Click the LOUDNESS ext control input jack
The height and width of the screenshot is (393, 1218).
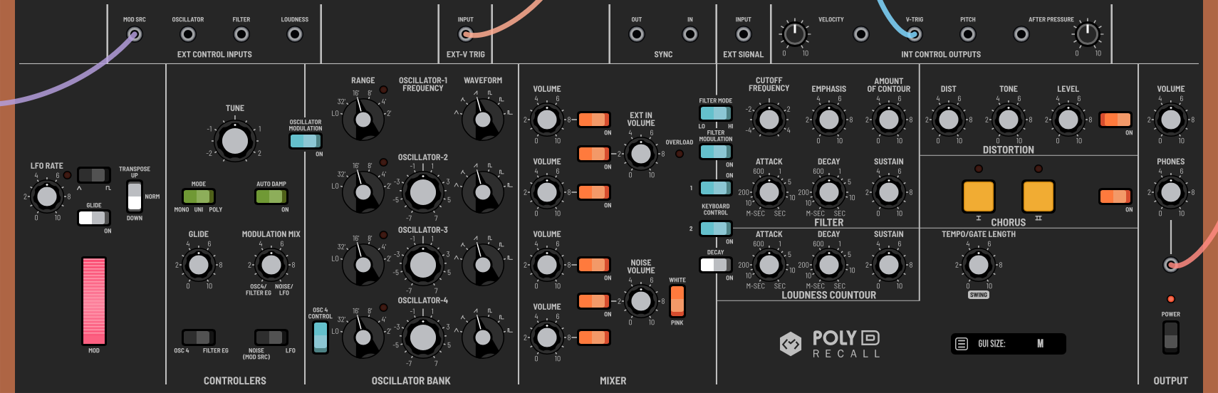(295, 33)
